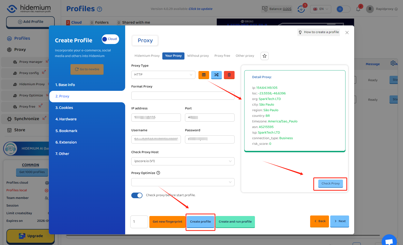Click Get new fingerprint button
The height and width of the screenshot is (245, 403).
pyautogui.click(x=167, y=222)
